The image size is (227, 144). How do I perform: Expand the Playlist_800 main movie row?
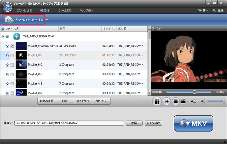pyautogui.click(x=8, y=46)
